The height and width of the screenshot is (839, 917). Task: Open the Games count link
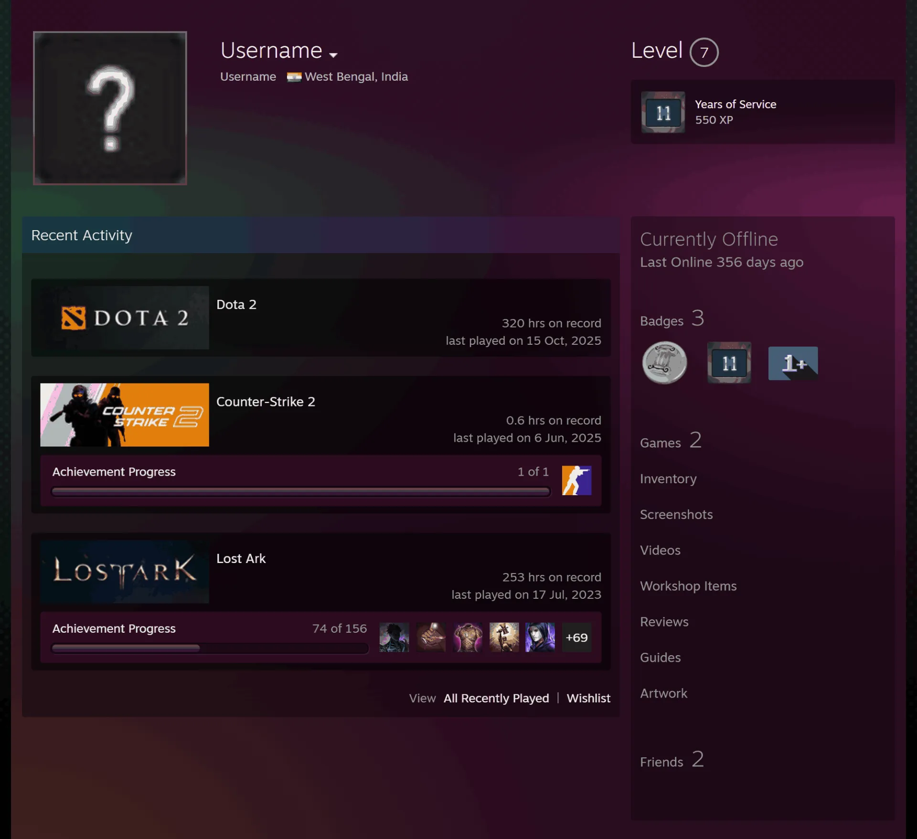coord(671,440)
